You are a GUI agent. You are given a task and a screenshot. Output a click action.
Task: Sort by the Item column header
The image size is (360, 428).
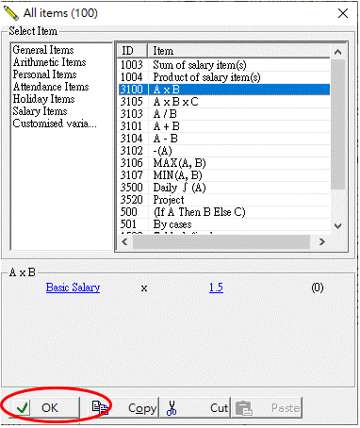[238, 51]
